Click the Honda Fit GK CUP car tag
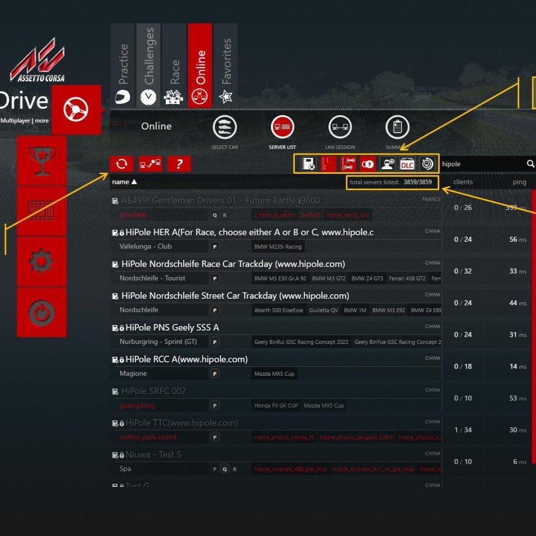 276,406
